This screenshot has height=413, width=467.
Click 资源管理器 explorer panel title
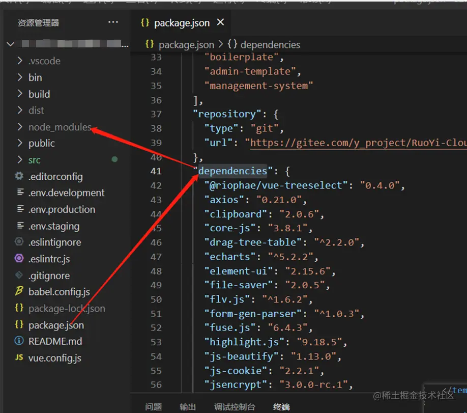(x=39, y=23)
